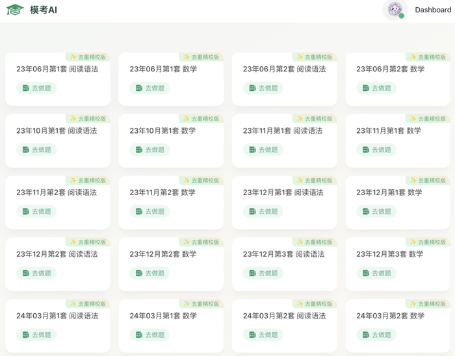Start 23年12月第1套 阅读语法 via 去做题
The width and height of the screenshot is (455, 356).
tap(263, 211)
